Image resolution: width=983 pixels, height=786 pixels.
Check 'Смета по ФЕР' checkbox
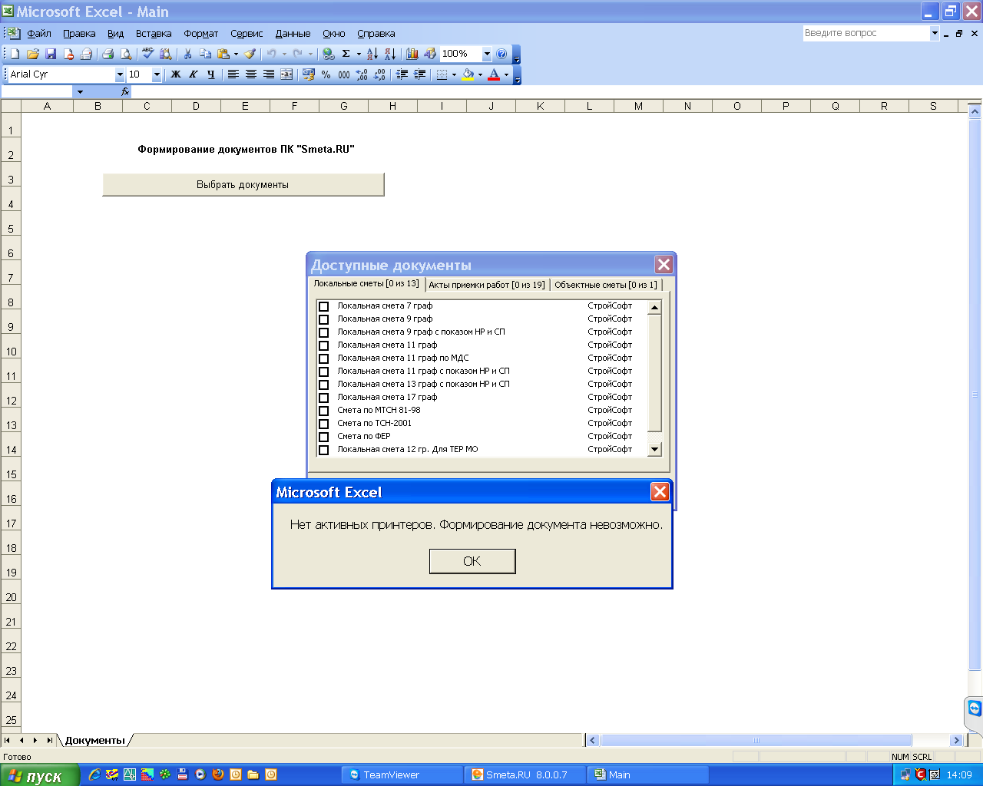click(323, 437)
